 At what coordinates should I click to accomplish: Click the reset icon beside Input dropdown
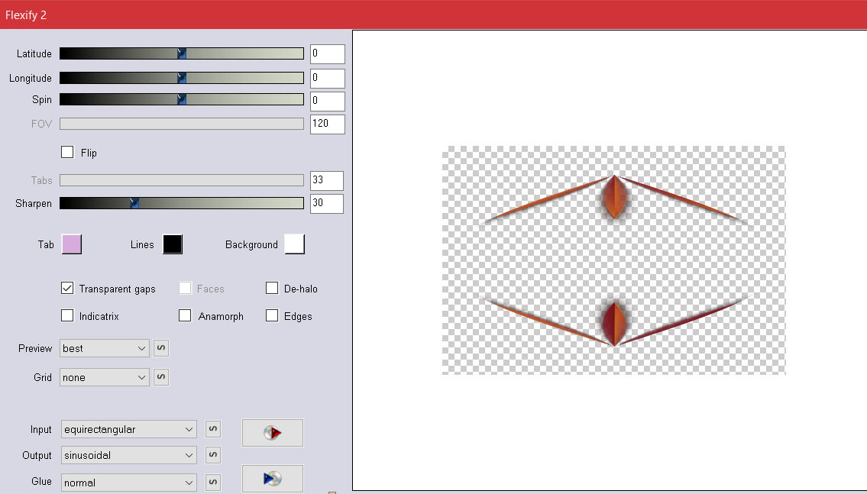[213, 429]
